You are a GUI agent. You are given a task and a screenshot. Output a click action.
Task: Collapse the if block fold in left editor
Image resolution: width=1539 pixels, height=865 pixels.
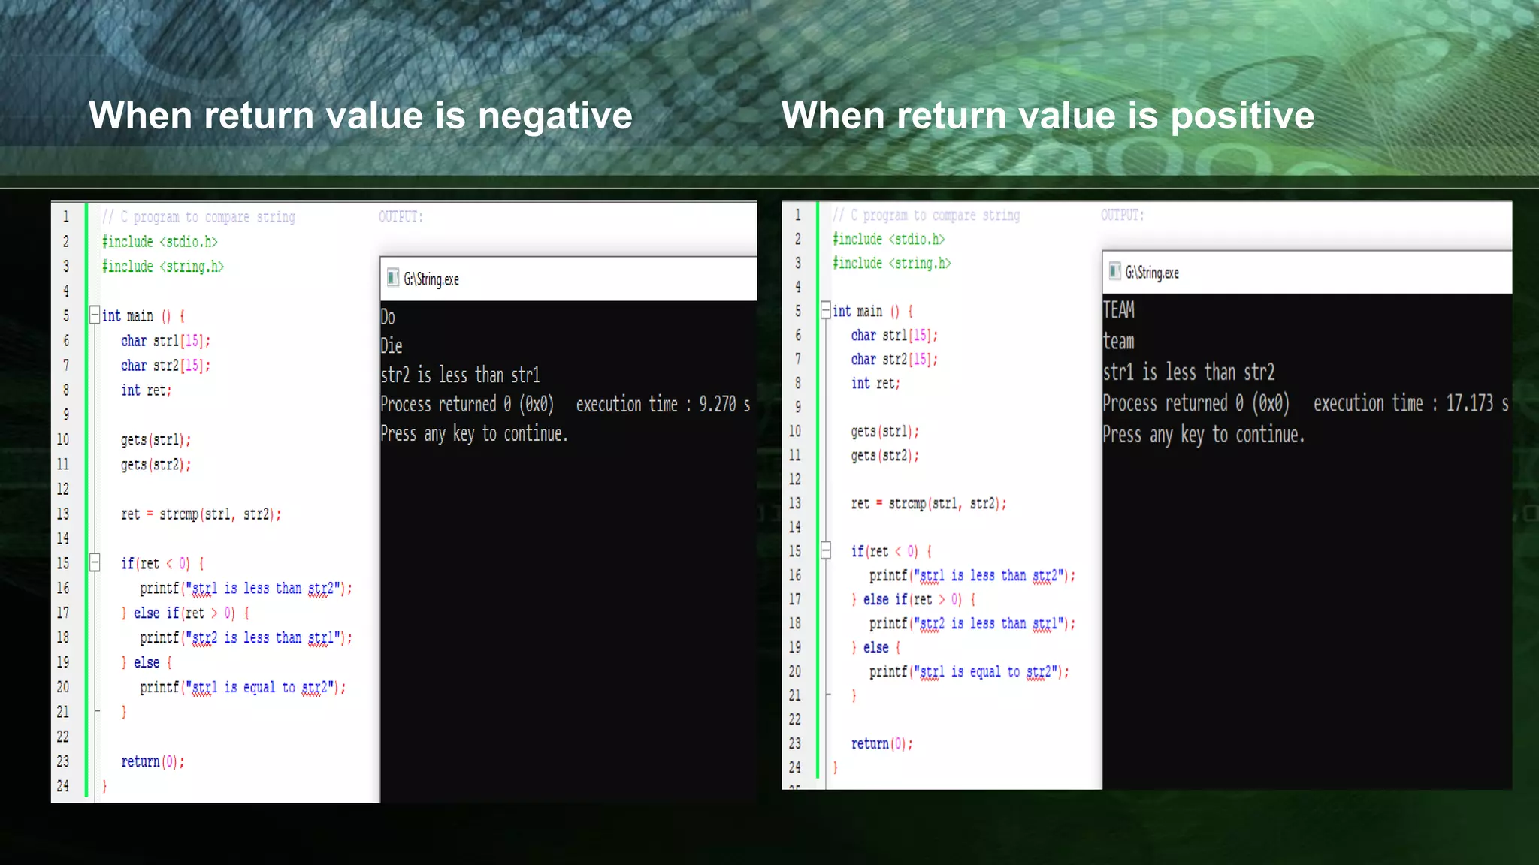[95, 562]
